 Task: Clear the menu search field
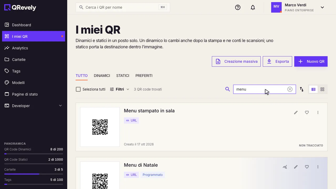tap(290, 89)
